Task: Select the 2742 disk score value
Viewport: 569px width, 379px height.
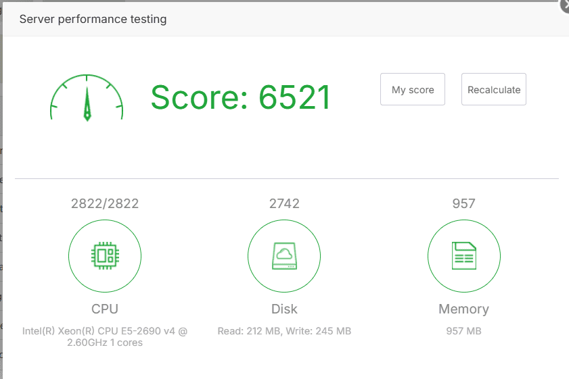Action: click(x=284, y=203)
